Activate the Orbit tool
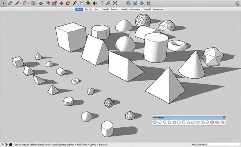 95,3
